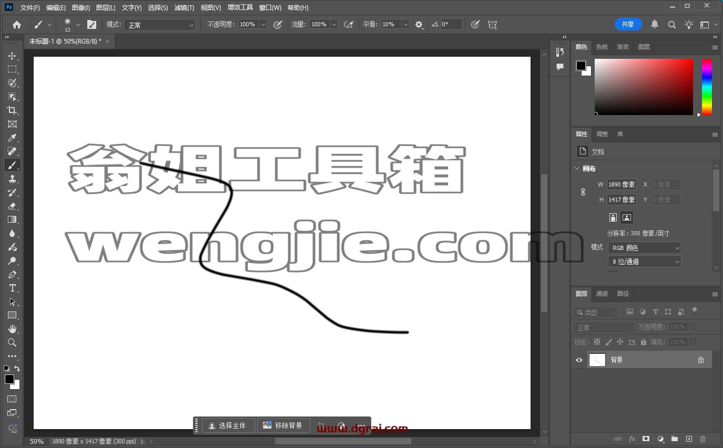
Task: Select the Horizontal Type tool
Action: (12, 288)
